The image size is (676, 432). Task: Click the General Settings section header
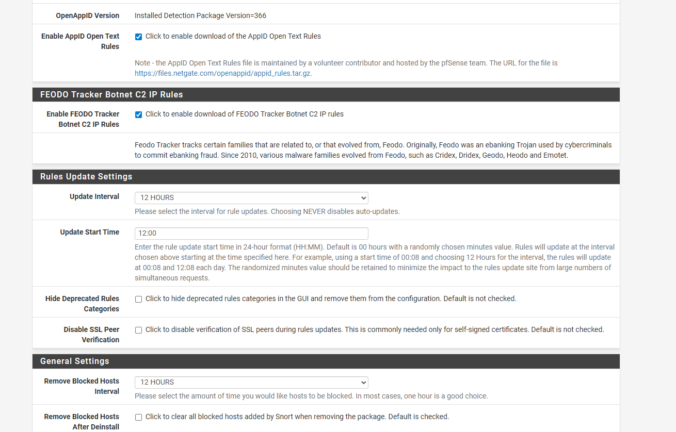click(x=75, y=361)
